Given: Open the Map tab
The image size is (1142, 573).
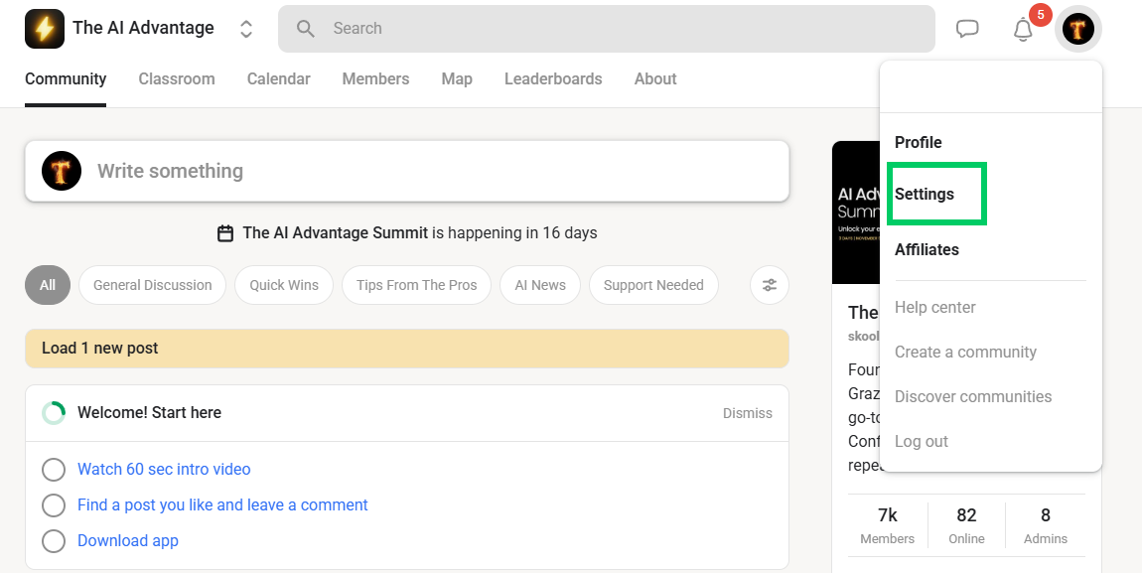Looking at the screenshot, I should pos(457,78).
